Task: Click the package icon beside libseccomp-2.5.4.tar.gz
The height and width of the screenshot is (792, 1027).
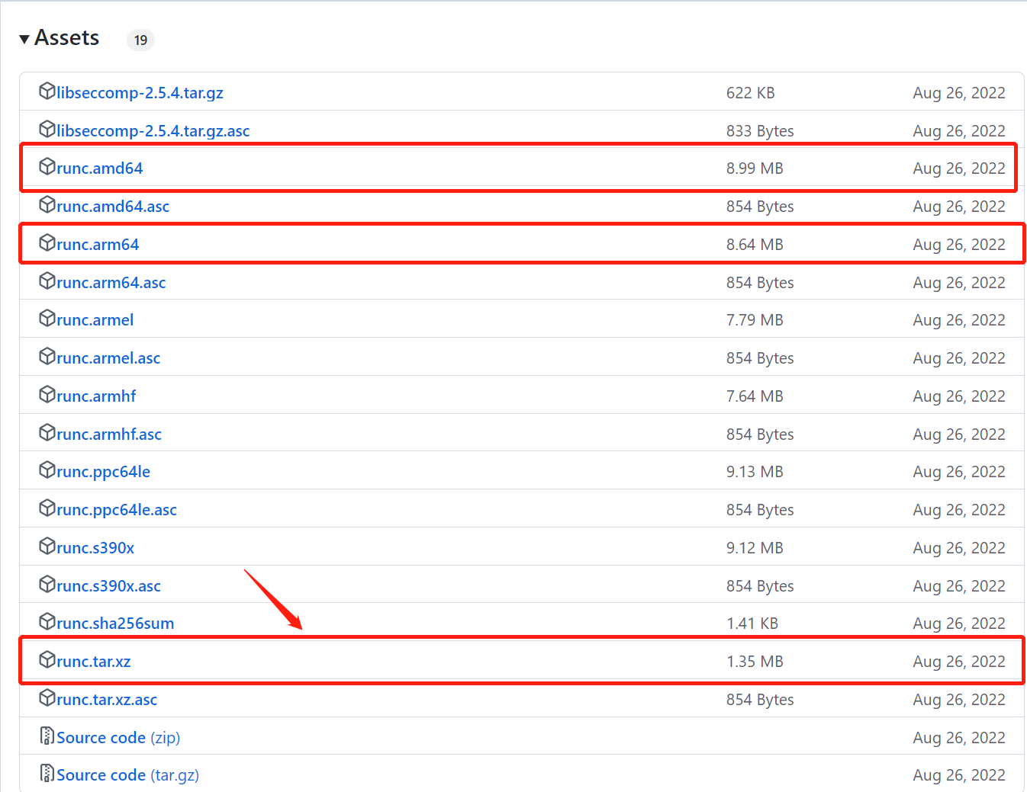Action: pyautogui.click(x=47, y=91)
